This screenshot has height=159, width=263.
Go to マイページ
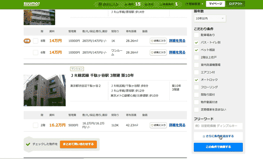(x=215, y=4)
